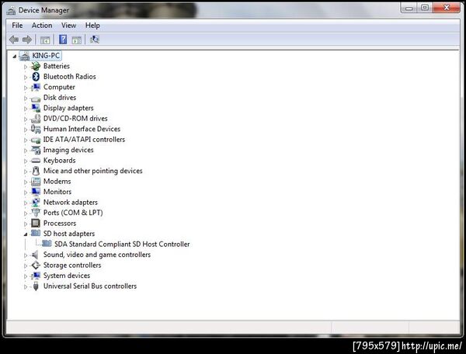Click the System devices icon
Image resolution: width=466 pixels, height=354 pixels.
(x=36, y=276)
